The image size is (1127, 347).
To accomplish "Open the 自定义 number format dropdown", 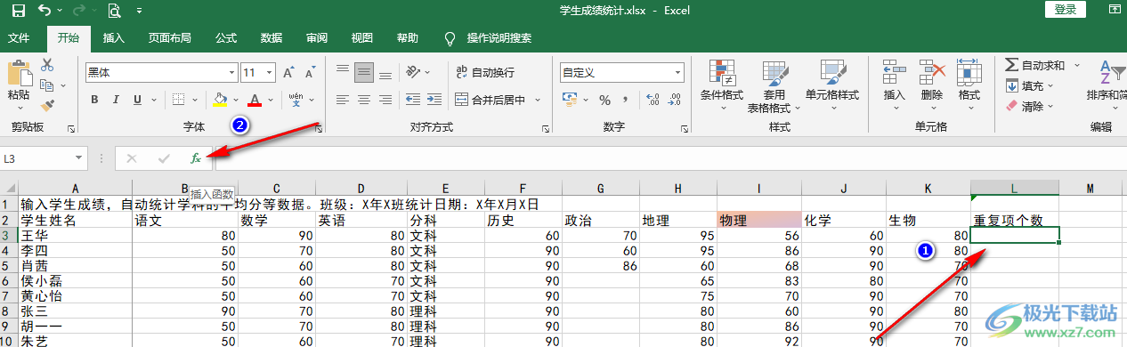I will [x=677, y=72].
